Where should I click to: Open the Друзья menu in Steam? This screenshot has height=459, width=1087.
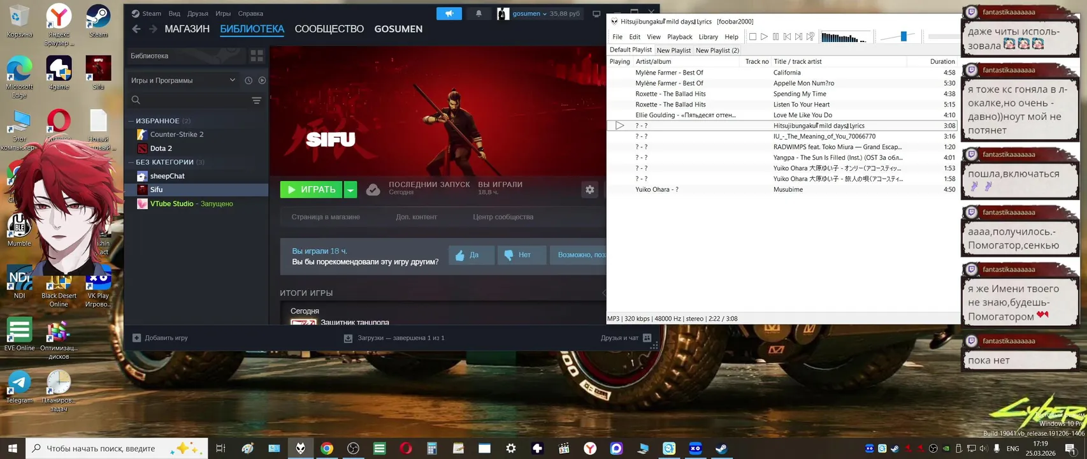pos(198,13)
